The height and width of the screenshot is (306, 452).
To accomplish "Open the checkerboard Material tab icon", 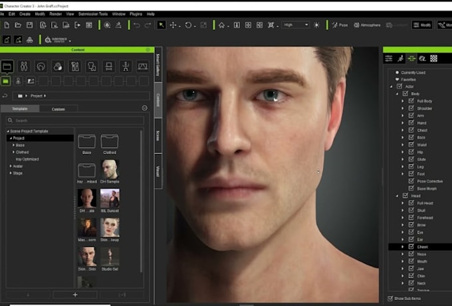I will pos(433,58).
